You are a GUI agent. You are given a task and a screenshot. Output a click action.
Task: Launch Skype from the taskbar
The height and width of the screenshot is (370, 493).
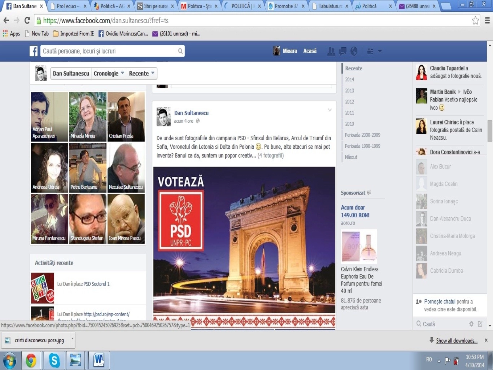point(54,360)
